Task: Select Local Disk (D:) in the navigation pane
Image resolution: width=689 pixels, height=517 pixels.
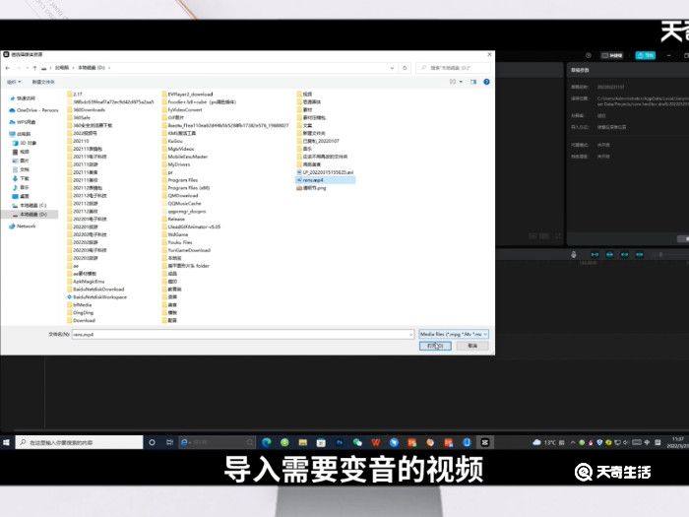Action: coord(30,214)
